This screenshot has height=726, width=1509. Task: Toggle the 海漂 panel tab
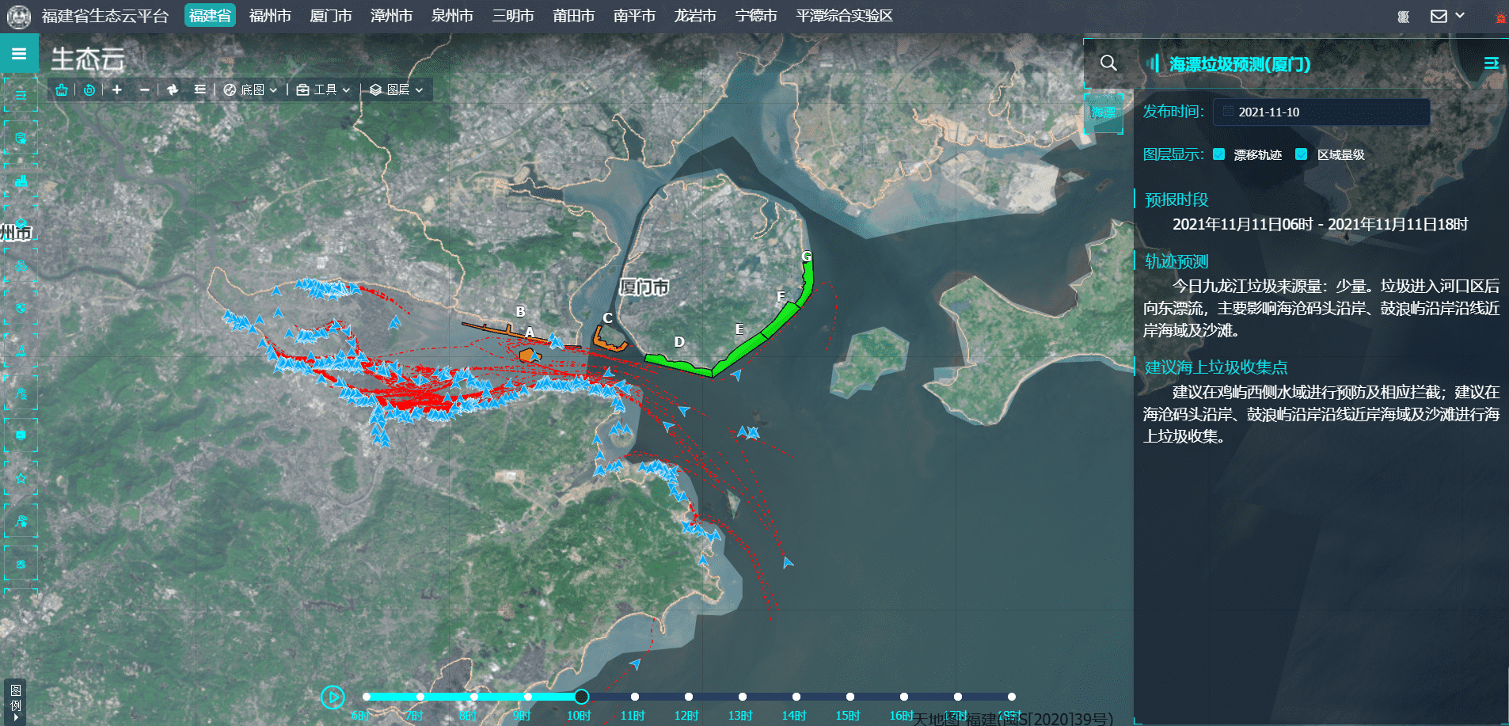click(1104, 113)
